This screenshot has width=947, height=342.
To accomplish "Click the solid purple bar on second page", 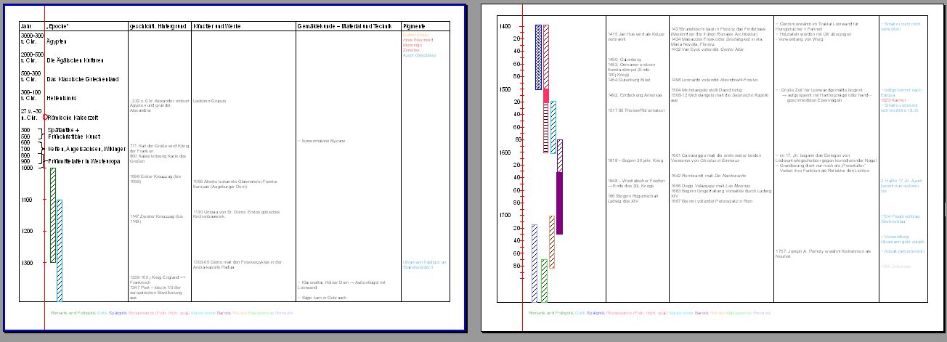I will point(559,203).
